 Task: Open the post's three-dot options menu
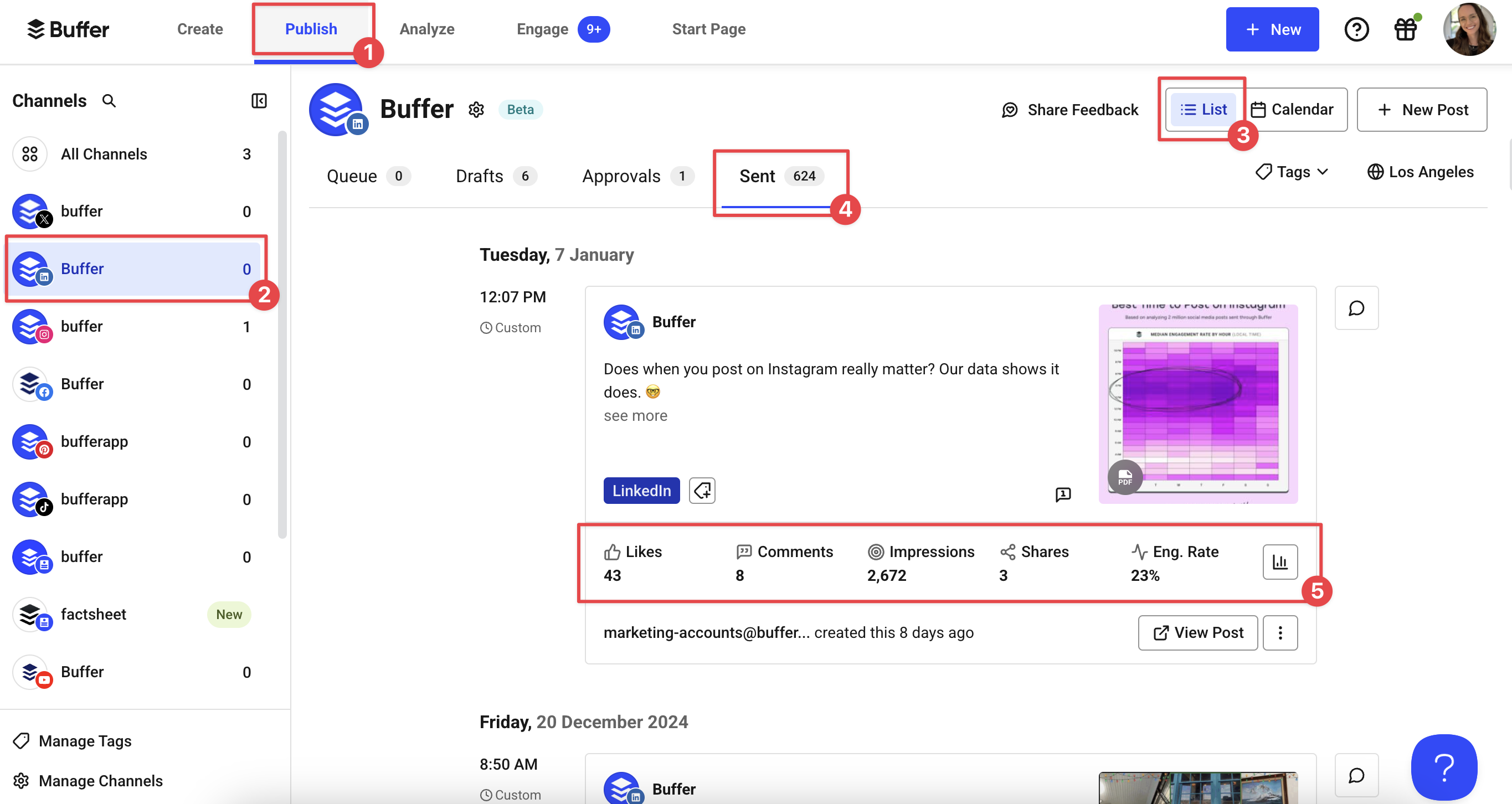1279,633
